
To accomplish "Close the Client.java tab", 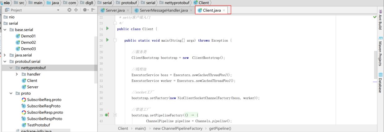I will click(x=224, y=10).
